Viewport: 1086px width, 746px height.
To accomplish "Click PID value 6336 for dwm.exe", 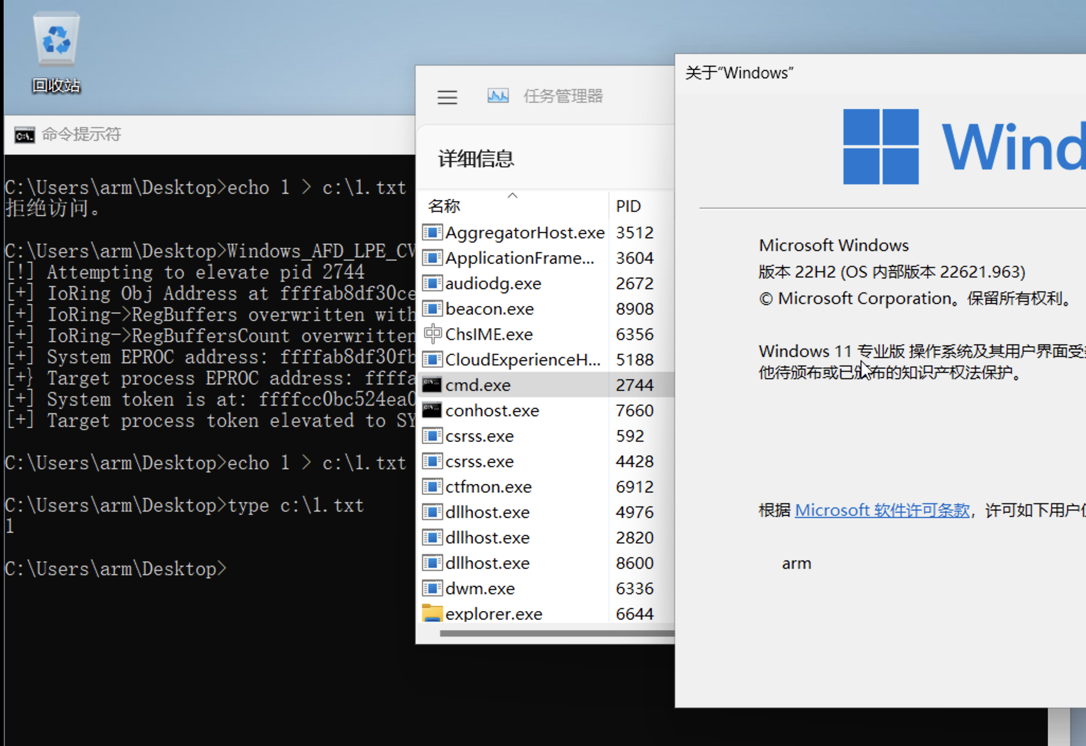I will pyautogui.click(x=634, y=588).
